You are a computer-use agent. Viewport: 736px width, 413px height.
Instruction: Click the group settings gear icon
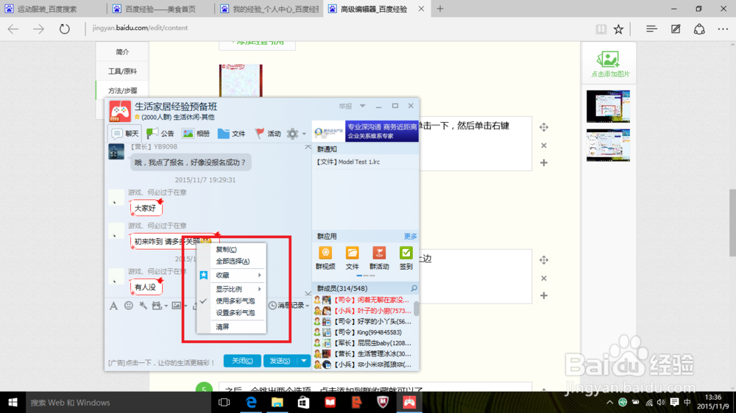[292, 134]
